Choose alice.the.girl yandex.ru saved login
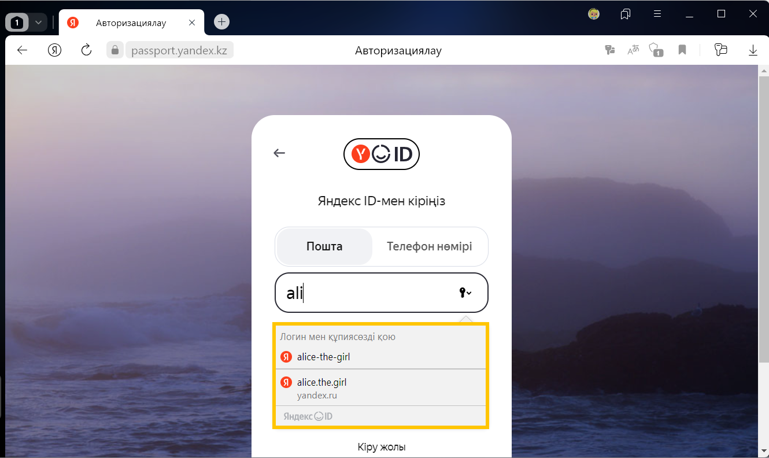Viewport: 769px width, 458px height. click(x=321, y=387)
